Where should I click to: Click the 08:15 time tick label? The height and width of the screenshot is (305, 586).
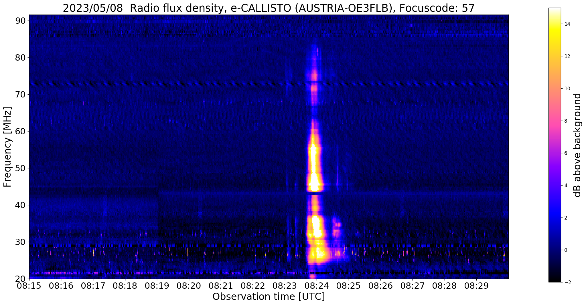pos(29,286)
